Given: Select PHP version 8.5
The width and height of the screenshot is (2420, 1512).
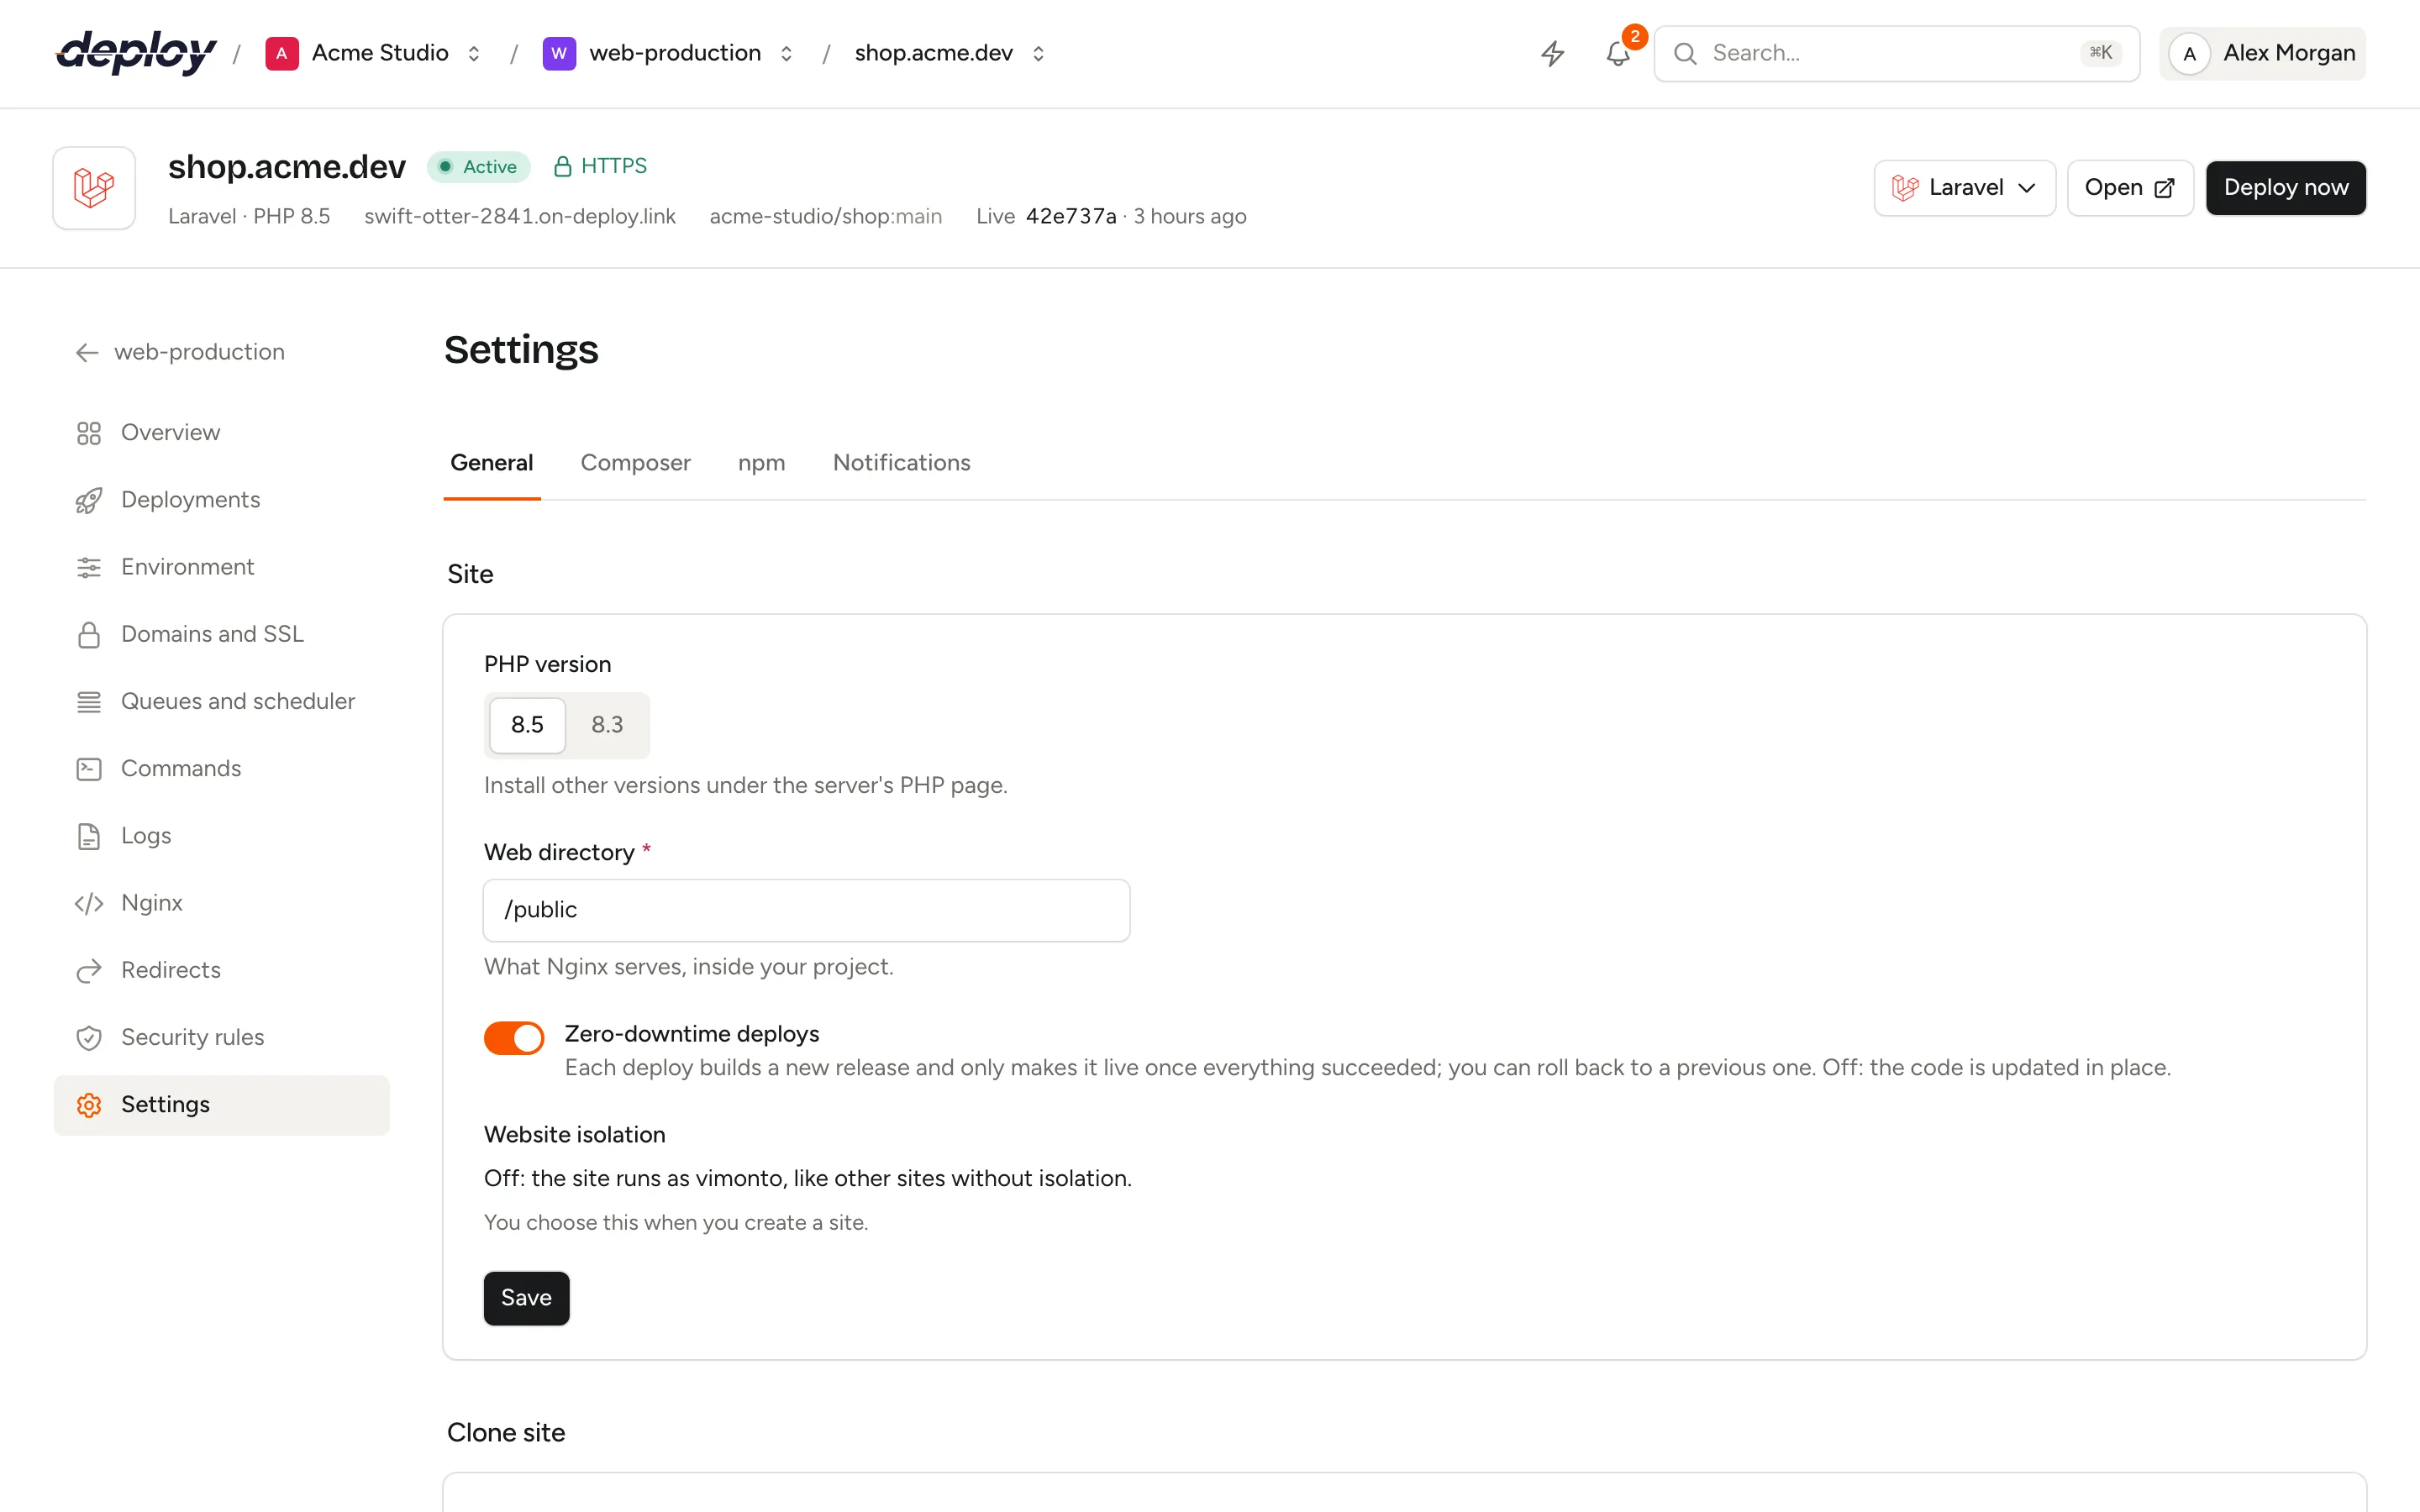Looking at the screenshot, I should (x=527, y=725).
